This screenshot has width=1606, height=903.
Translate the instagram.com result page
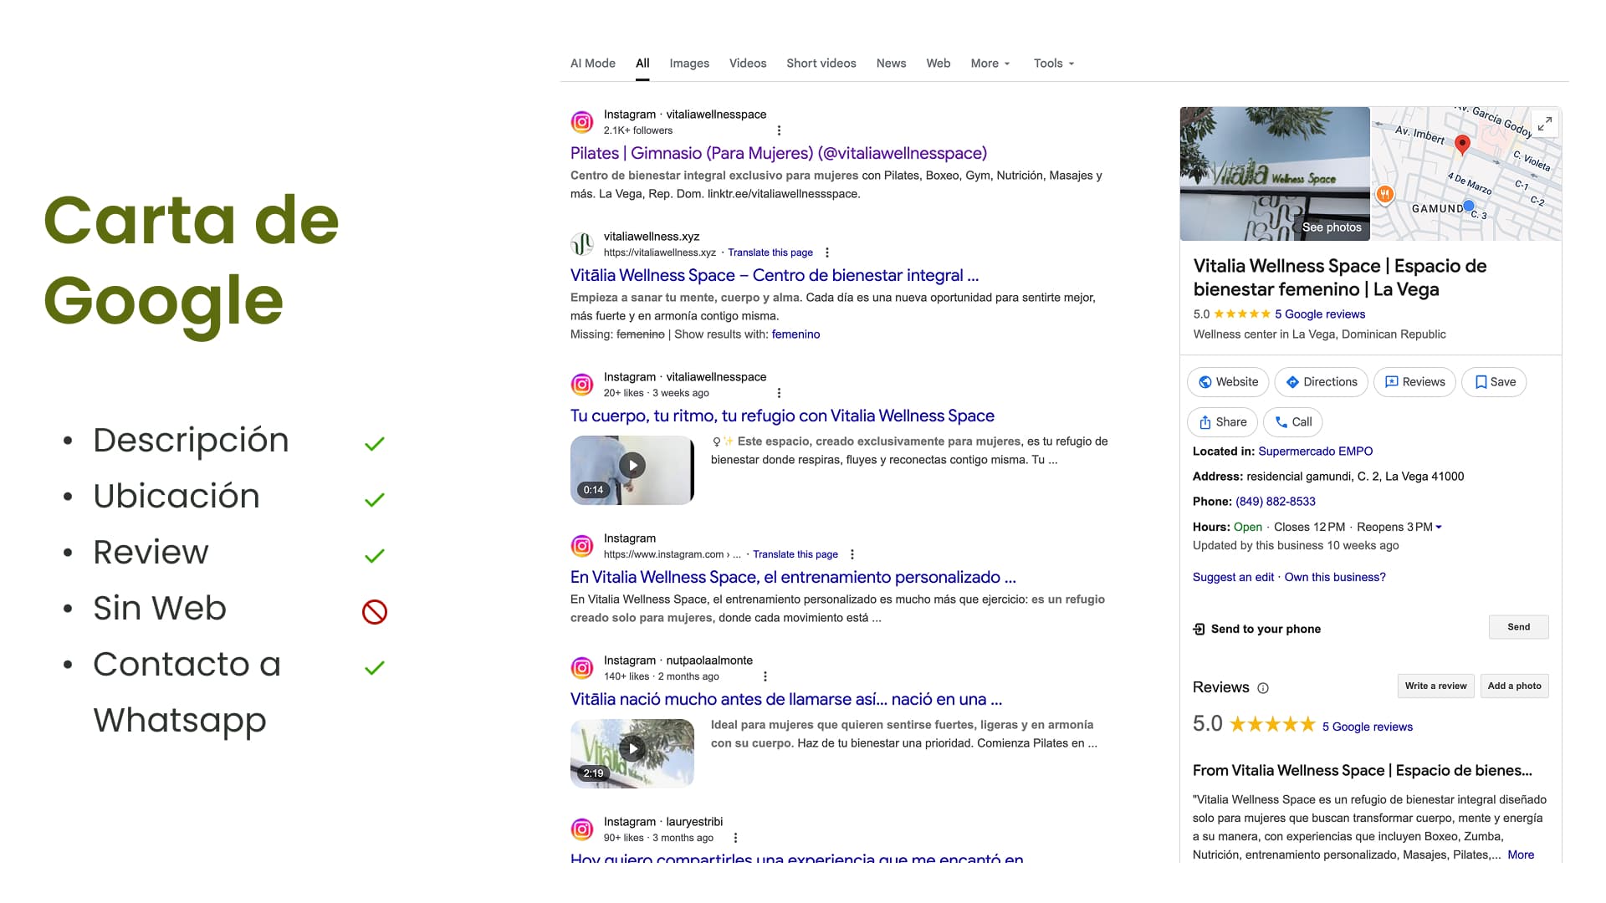[795, 554]
